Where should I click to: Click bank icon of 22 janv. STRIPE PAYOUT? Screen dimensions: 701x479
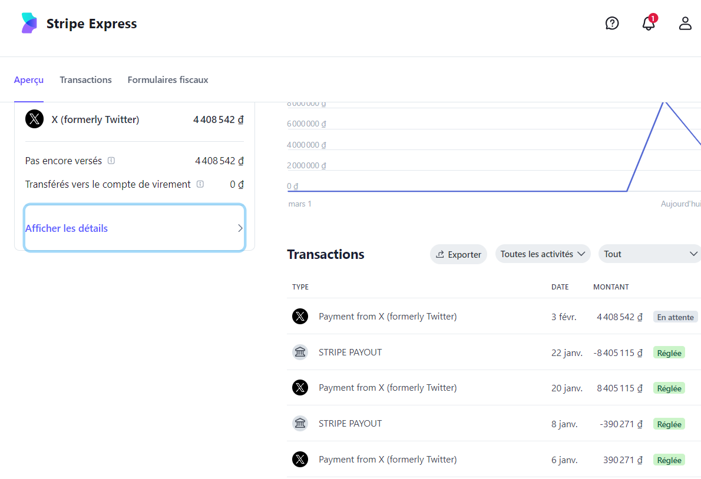click(x=300, y=352)
